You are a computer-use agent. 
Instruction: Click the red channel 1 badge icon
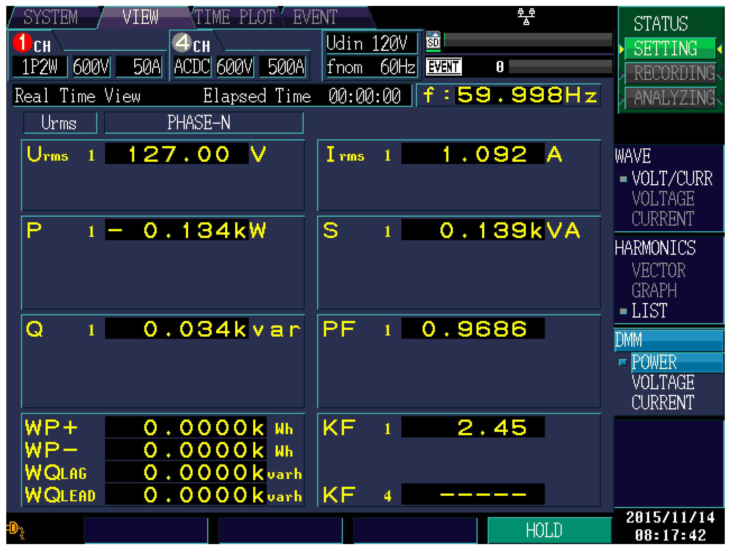22,42
